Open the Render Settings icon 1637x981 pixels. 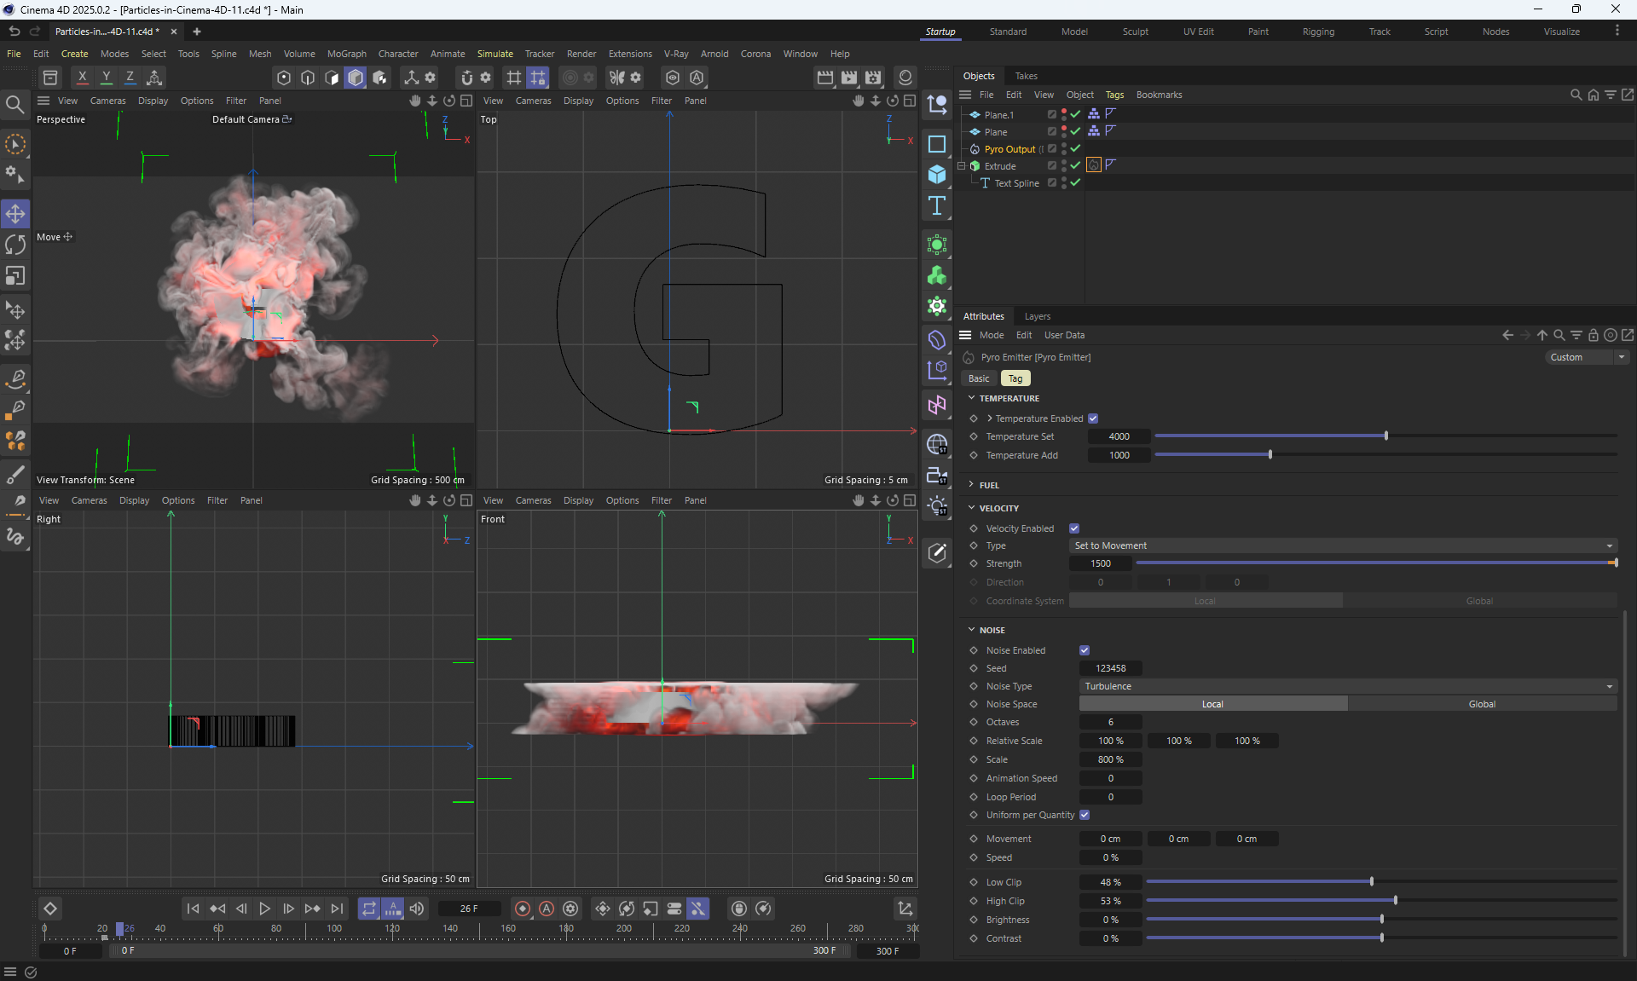tap(873, 78)
